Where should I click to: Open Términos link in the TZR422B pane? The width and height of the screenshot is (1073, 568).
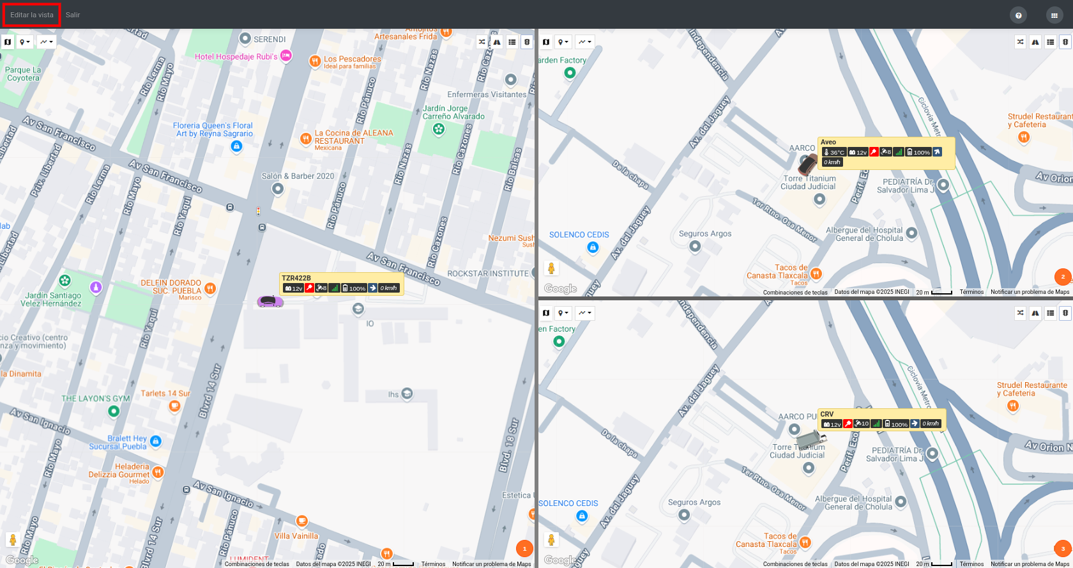click(x=433, y=564)
